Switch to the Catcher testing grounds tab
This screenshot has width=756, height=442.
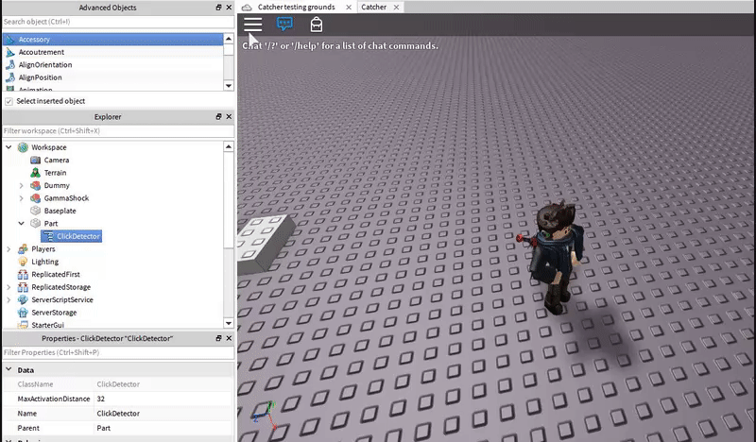pyautogui.click(x=296, y=8)
